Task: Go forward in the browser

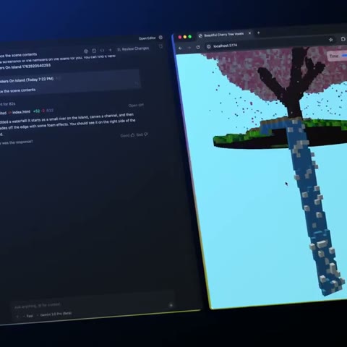Action: [189, 48]
